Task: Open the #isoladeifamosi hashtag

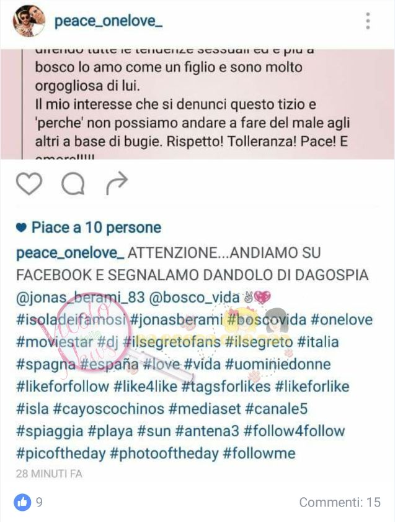Action: [x=71, y=319]
